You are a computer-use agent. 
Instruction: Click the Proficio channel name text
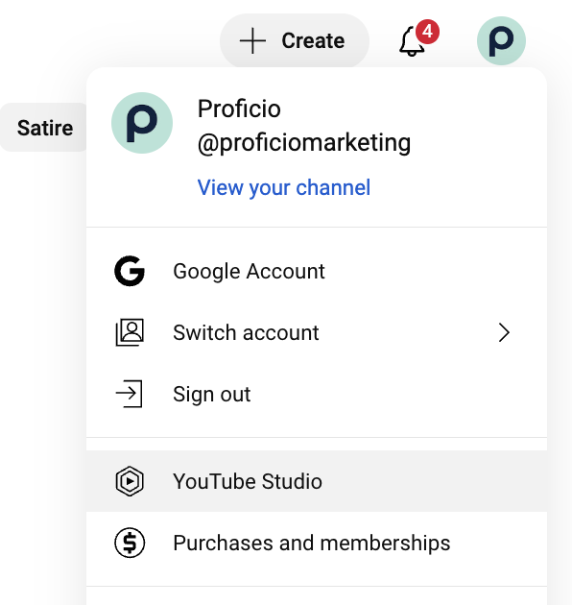pyautogui.click(x=239, y=109)
